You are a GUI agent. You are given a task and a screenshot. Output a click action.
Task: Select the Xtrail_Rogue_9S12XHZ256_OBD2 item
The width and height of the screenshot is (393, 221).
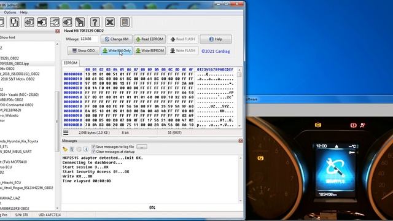[x=26, y=188]
